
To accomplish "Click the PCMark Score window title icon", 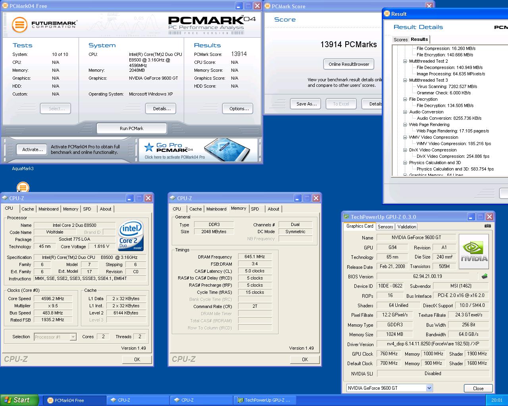I will click(267, 6).
